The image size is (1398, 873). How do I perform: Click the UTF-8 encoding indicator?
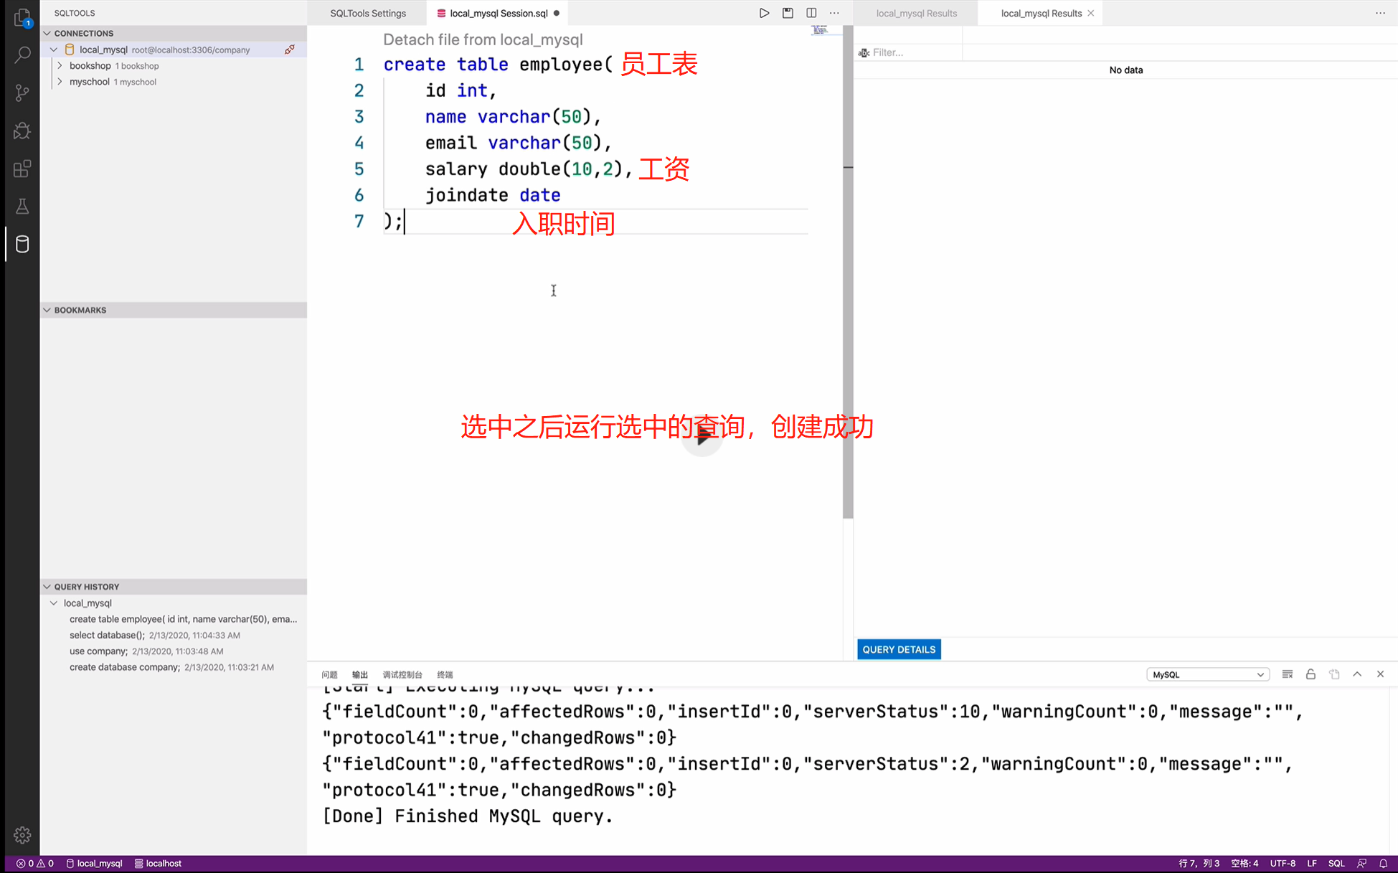click(x=1283, y=864)
